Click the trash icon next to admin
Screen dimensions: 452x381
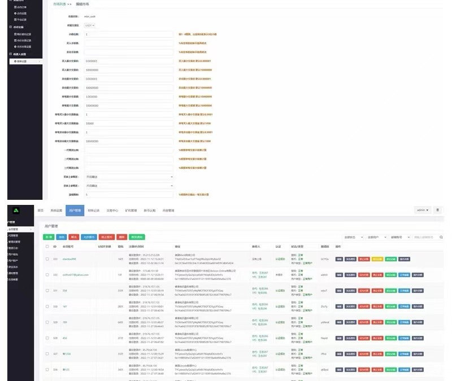[437, 210]
